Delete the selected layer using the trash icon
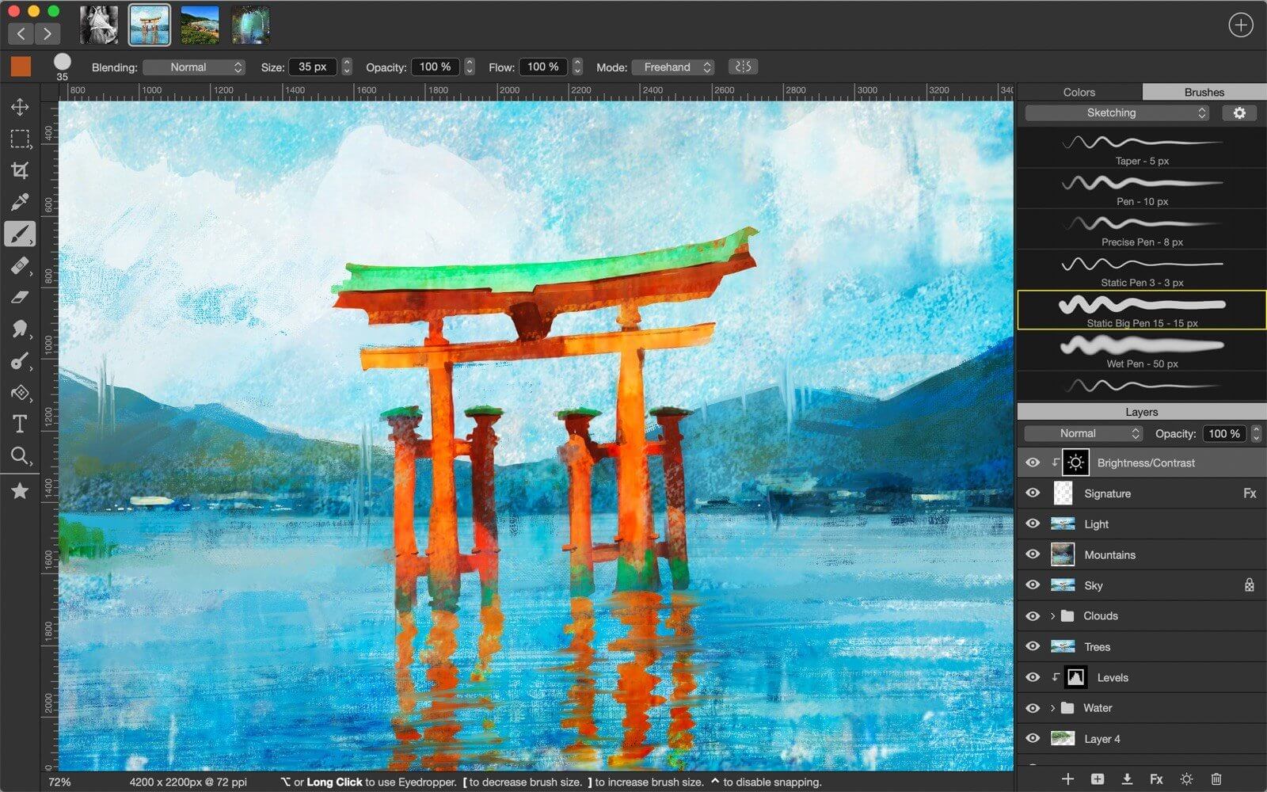The height and width of the screenshot is (792, 1267). coord(1217,779)
